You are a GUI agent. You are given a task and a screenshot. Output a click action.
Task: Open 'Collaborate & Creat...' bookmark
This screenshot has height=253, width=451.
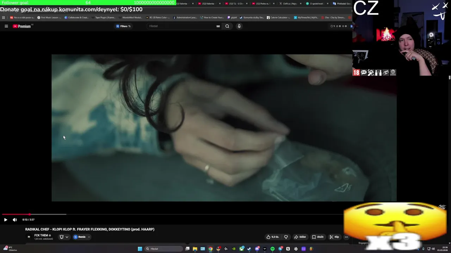point(76,17)
